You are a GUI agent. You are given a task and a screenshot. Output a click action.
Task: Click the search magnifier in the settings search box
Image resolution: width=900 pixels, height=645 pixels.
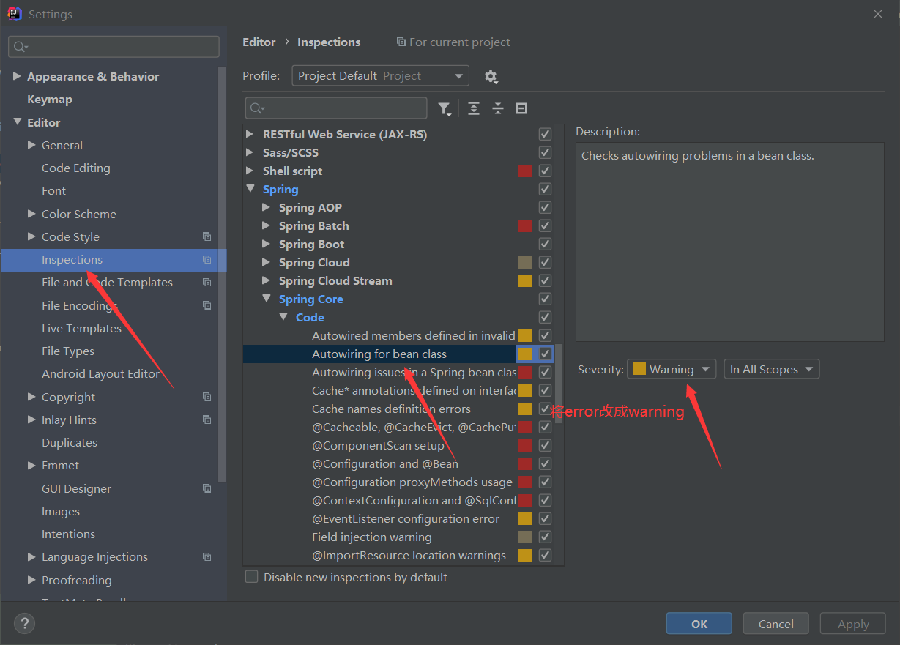click(21, 47)
